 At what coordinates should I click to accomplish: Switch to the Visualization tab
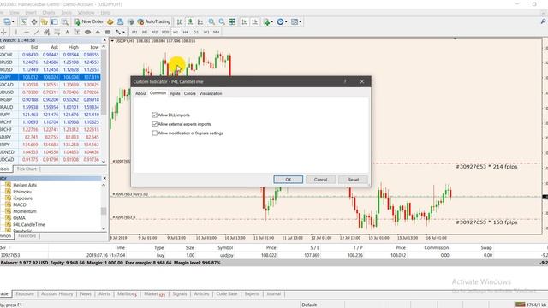coord(211,93)
